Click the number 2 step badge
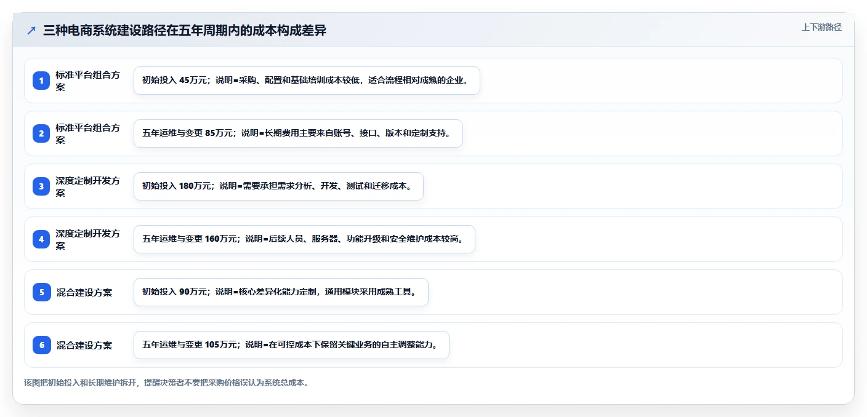The width and height of the screenshot is (867, 417). [x=41, y=133]
